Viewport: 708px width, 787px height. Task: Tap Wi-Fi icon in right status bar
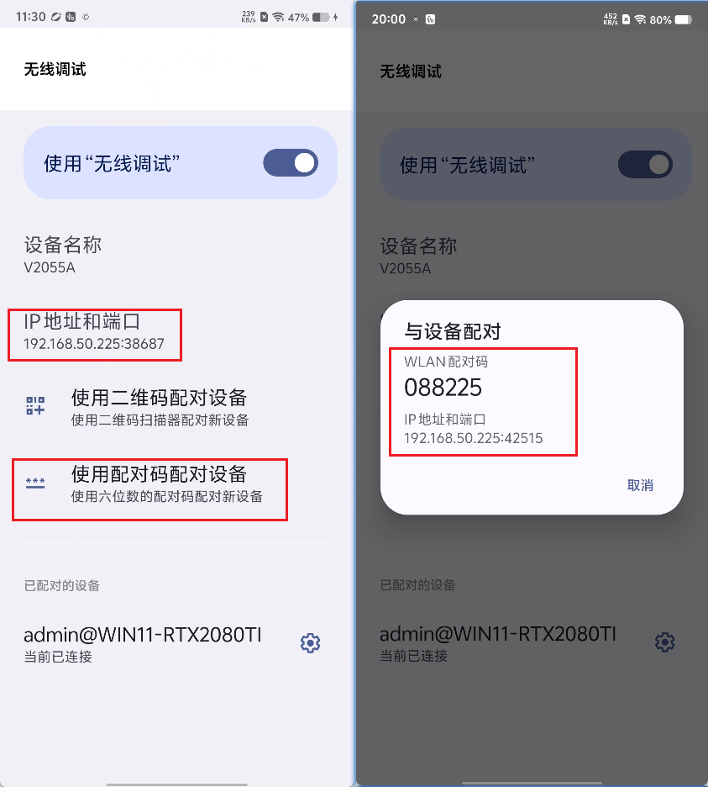[640, 19]
